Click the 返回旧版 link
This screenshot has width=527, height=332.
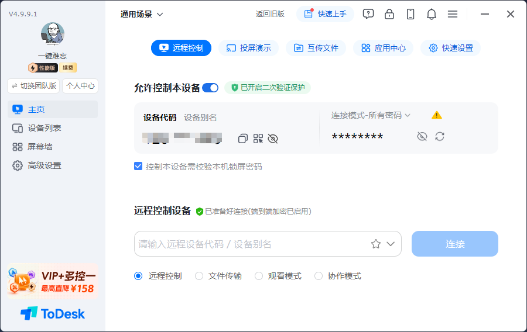(x=270, y=14)
